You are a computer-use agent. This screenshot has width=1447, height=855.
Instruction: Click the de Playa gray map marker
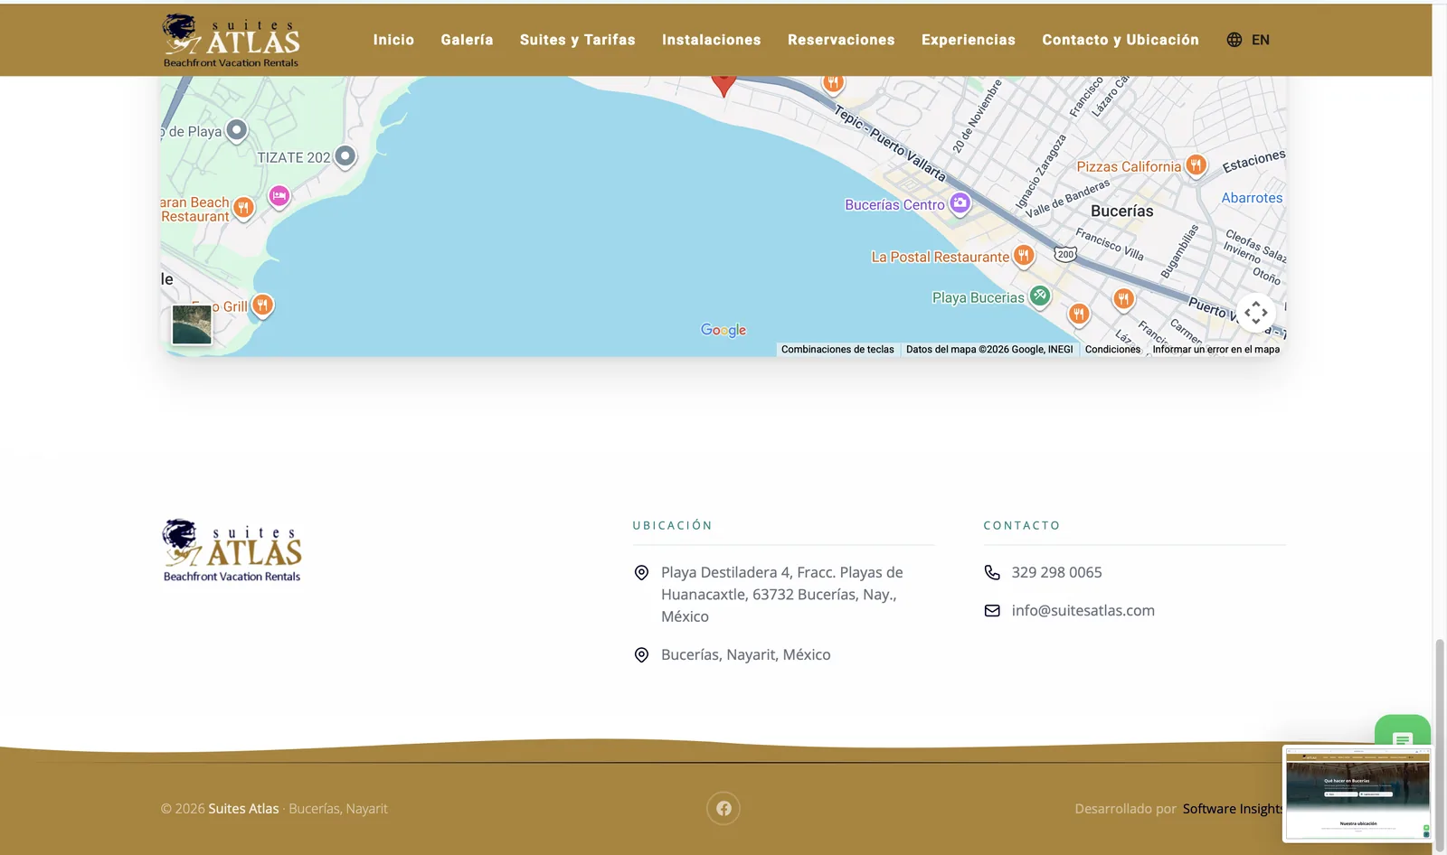[236, 130]
